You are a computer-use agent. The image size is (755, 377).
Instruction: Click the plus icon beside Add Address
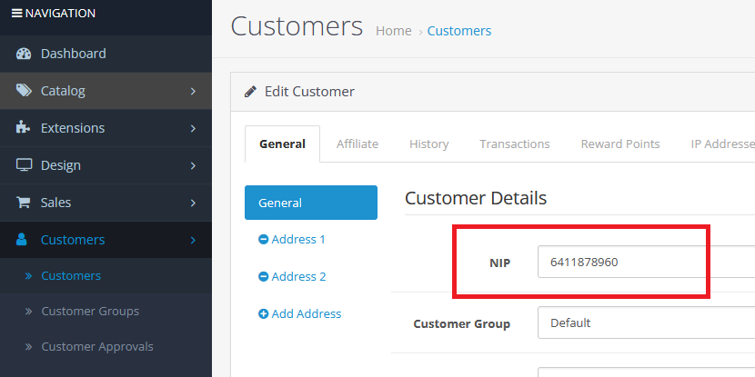(x=264, y=314)
